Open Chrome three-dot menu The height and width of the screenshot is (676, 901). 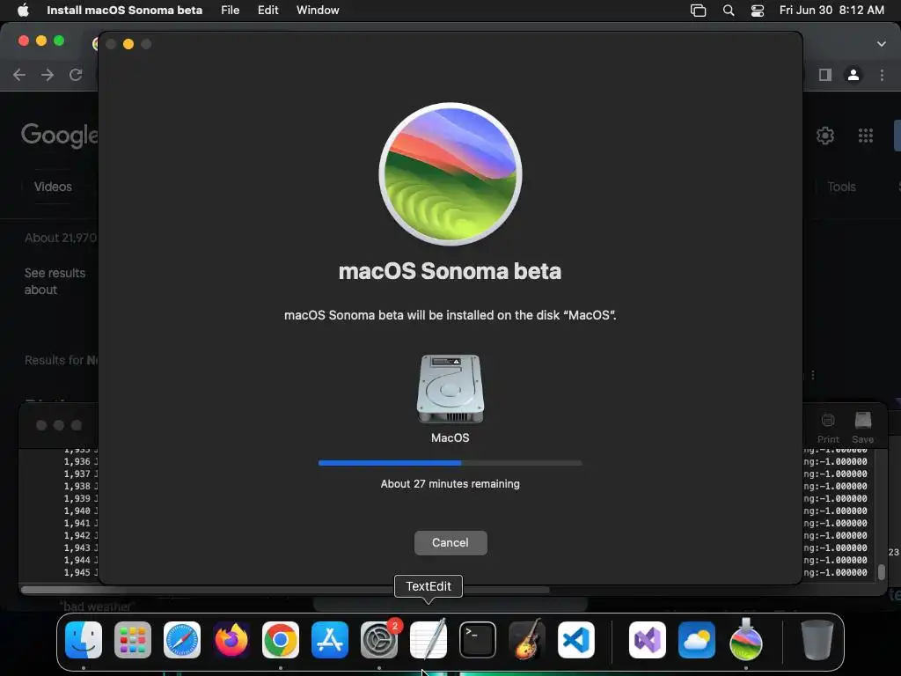(x=882, y=75)
